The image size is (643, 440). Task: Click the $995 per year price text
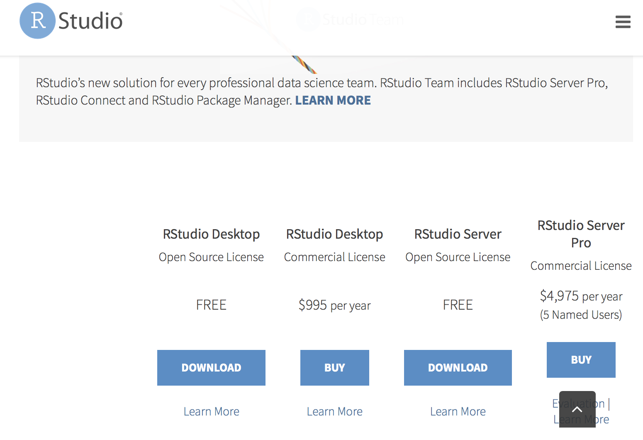point(334,306)
